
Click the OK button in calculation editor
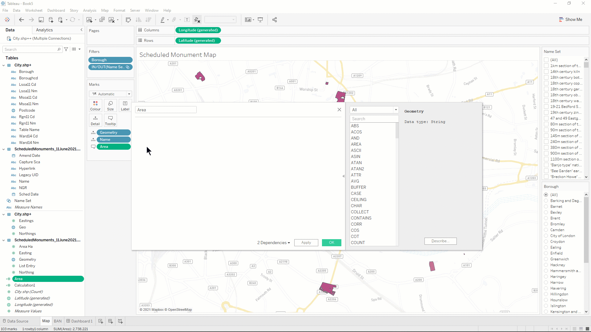coord(332,243)
